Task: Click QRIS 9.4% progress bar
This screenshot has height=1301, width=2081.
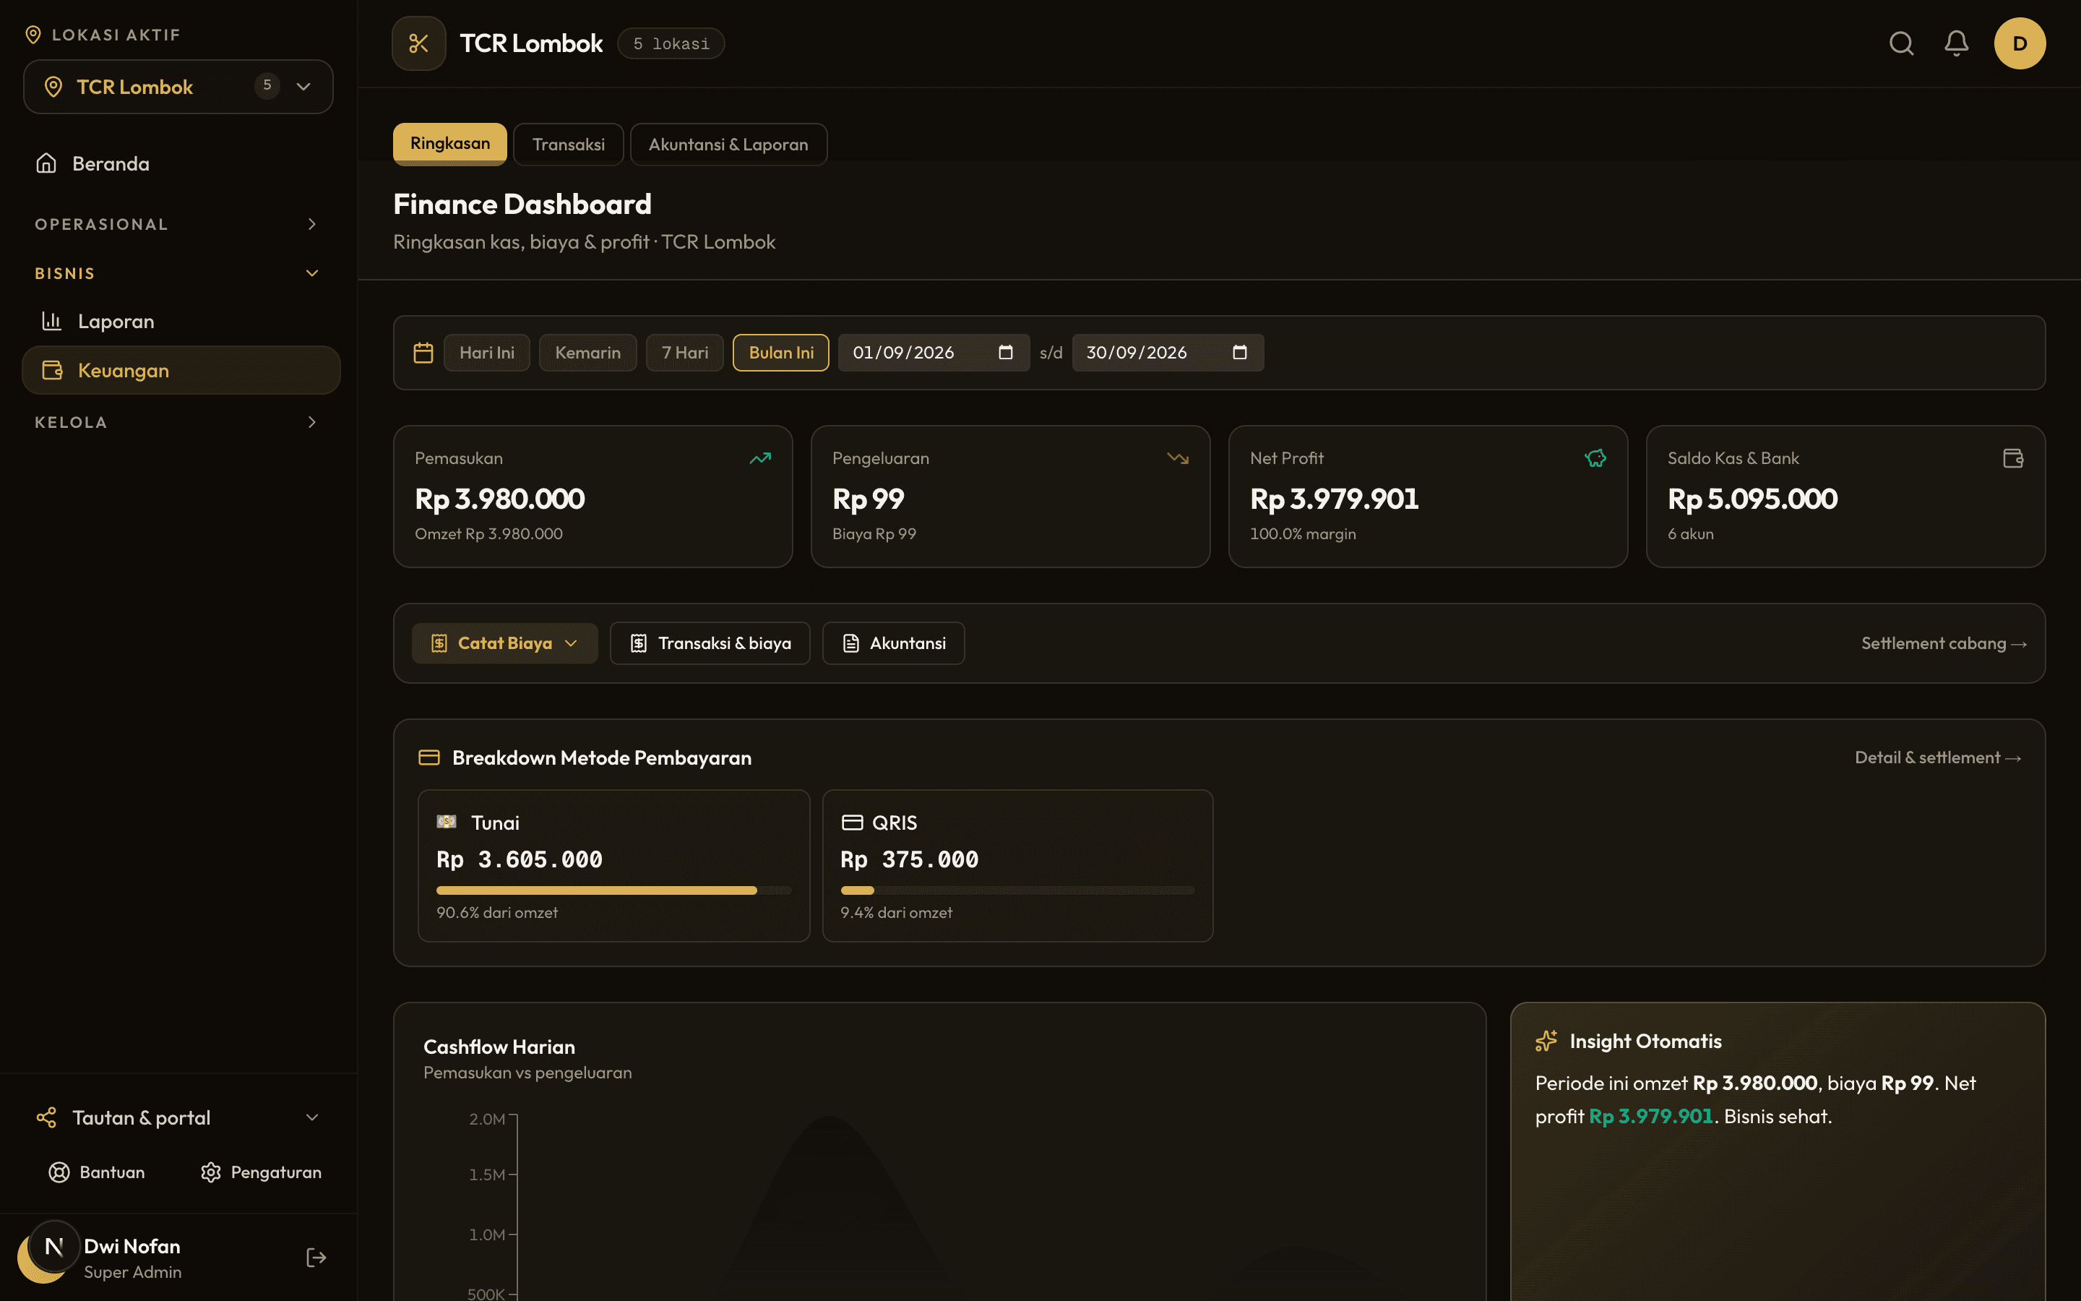Action: coord(1017,890)
